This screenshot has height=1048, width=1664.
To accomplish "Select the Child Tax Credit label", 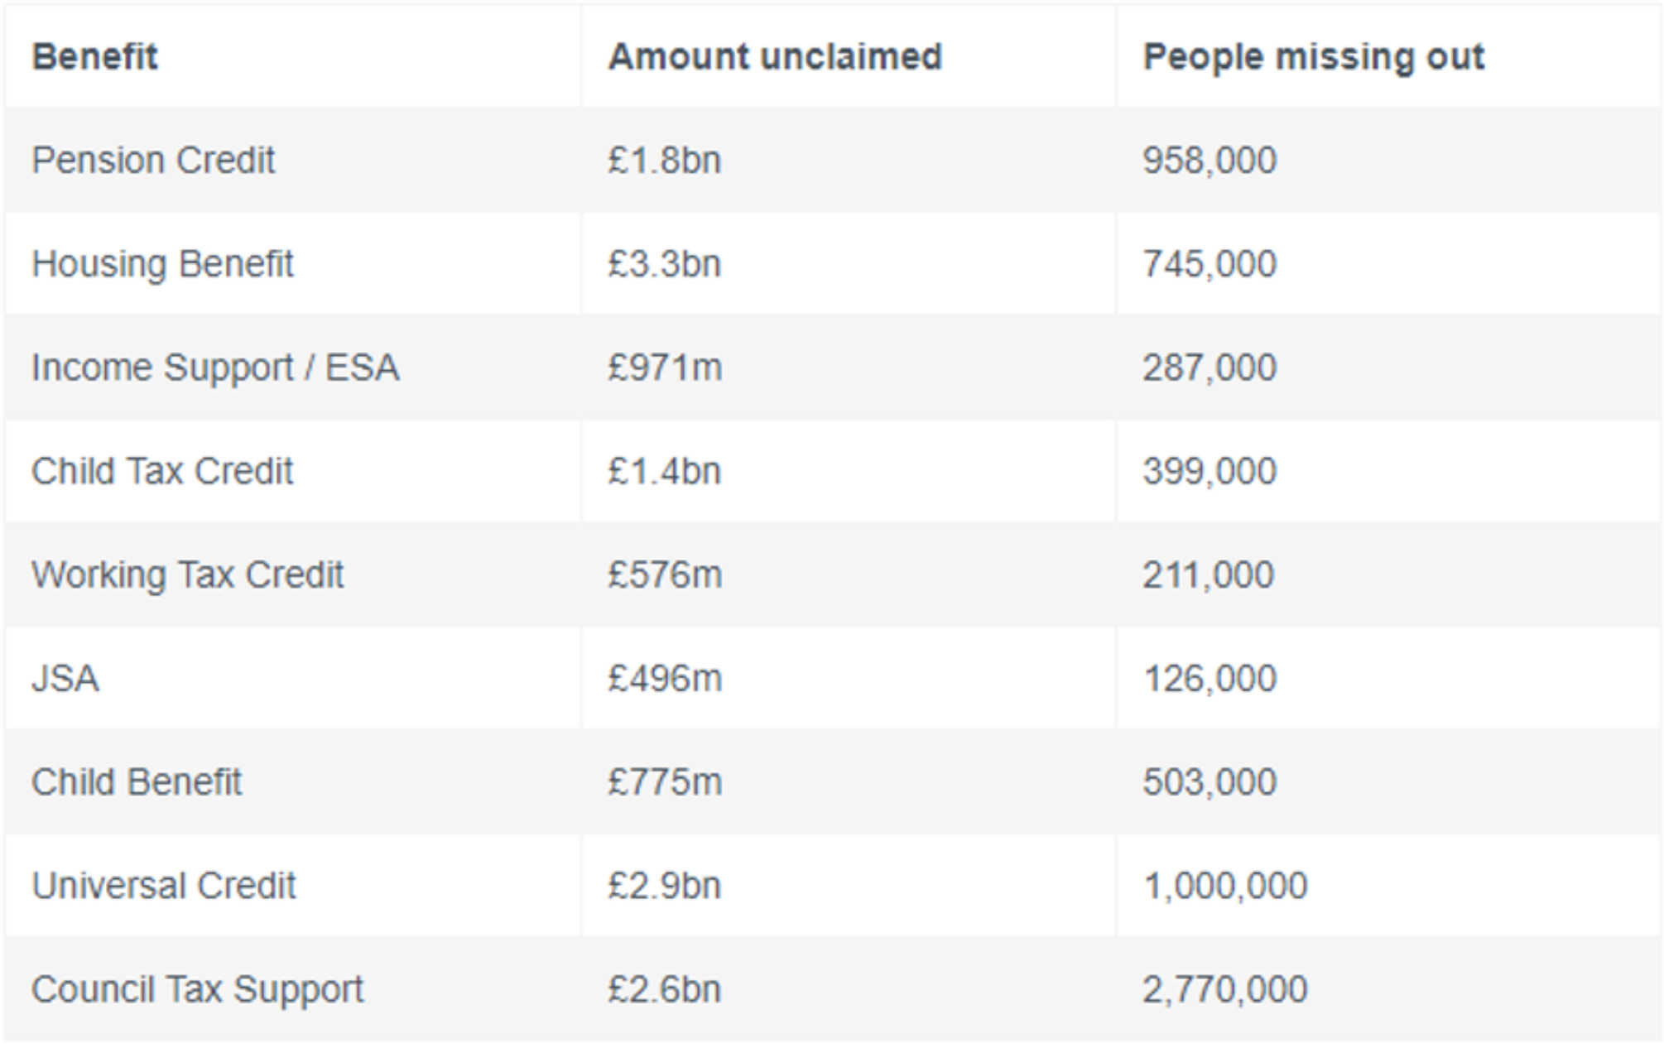I will [162, 471].
